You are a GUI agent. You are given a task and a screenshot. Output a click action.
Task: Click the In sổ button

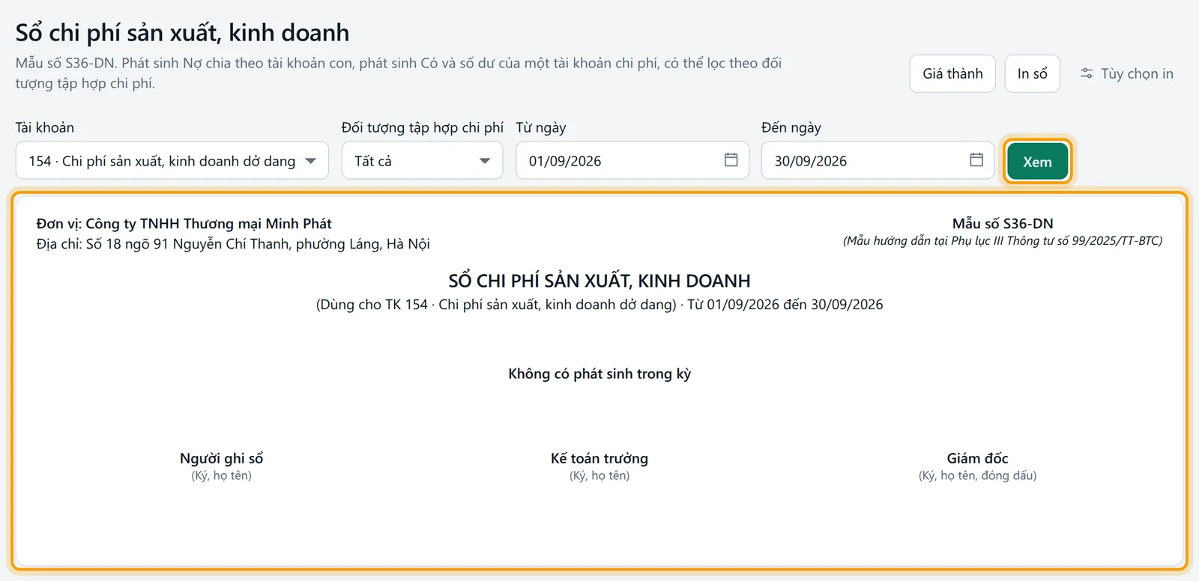tap(1032, 73)
